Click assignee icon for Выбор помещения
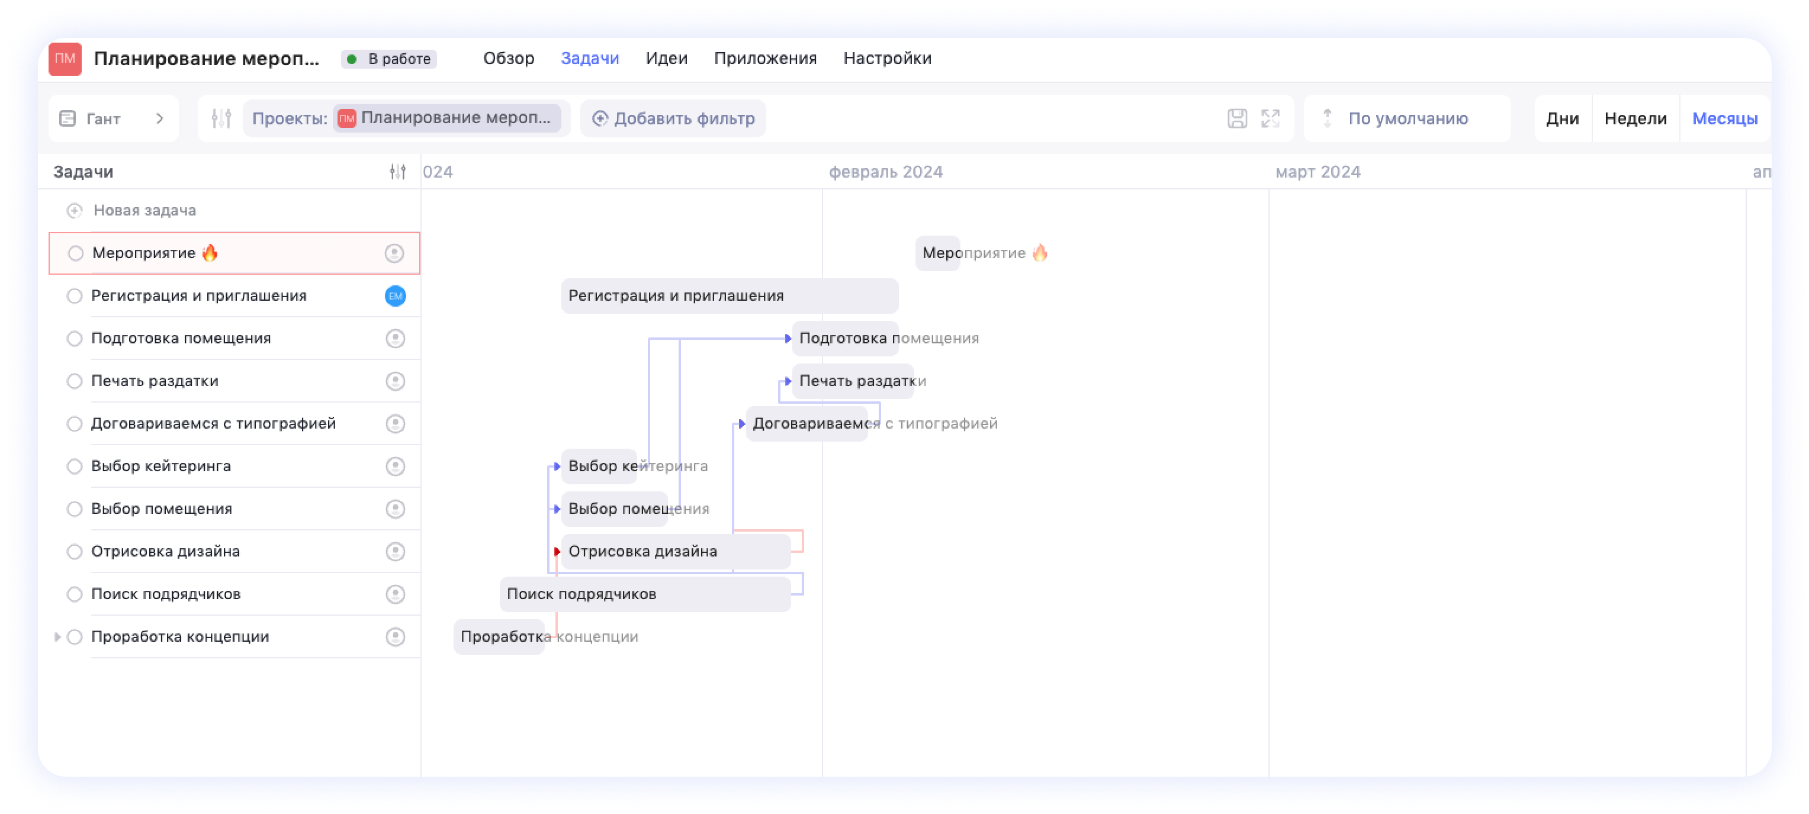The width and height of the screenshot is (1809, 814). pos(396,509)
